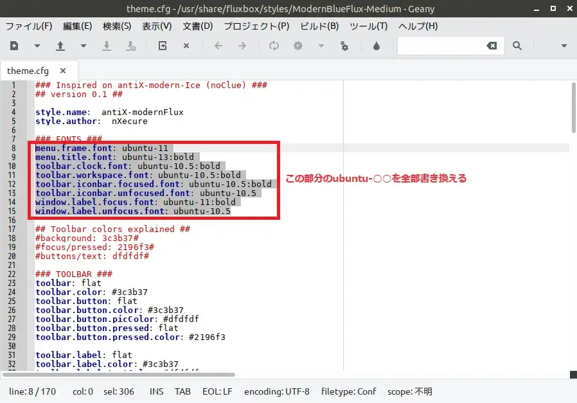Expand the new file template dropdown arrow
The width and height of the screenshot is (577, 403).
click(x=37, y=46)
